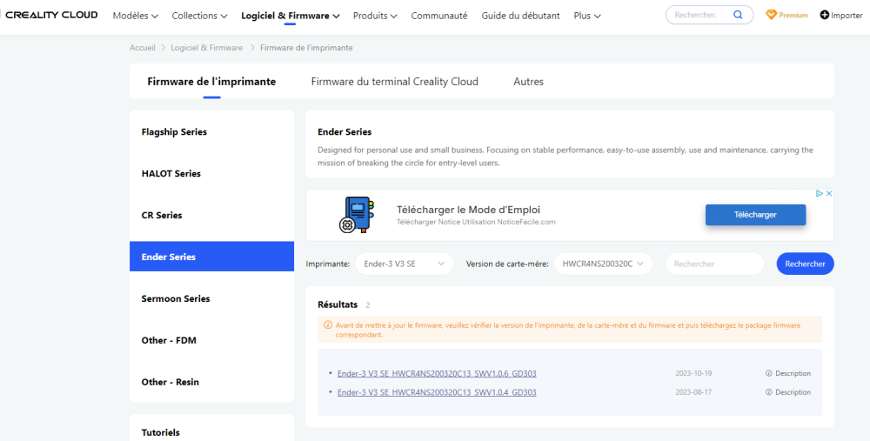Expand the Collections menu
Image resolution: width=870 pixels, height=441 pixels.
click(200, 16)
